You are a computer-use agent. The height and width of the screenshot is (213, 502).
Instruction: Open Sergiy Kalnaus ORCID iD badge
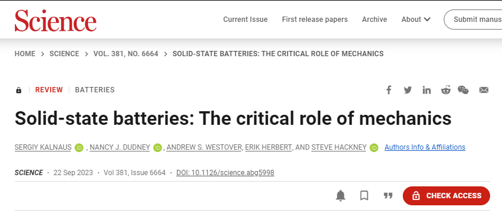[79, 148]
